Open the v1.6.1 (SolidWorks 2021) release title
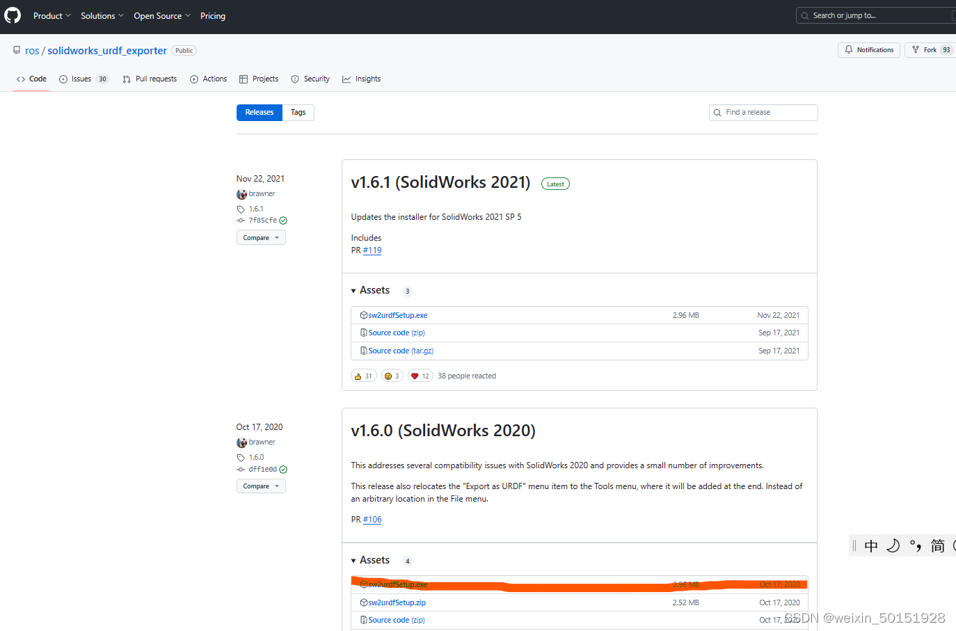Viewport: 956px width, 631px height. (x=440, y=182)
